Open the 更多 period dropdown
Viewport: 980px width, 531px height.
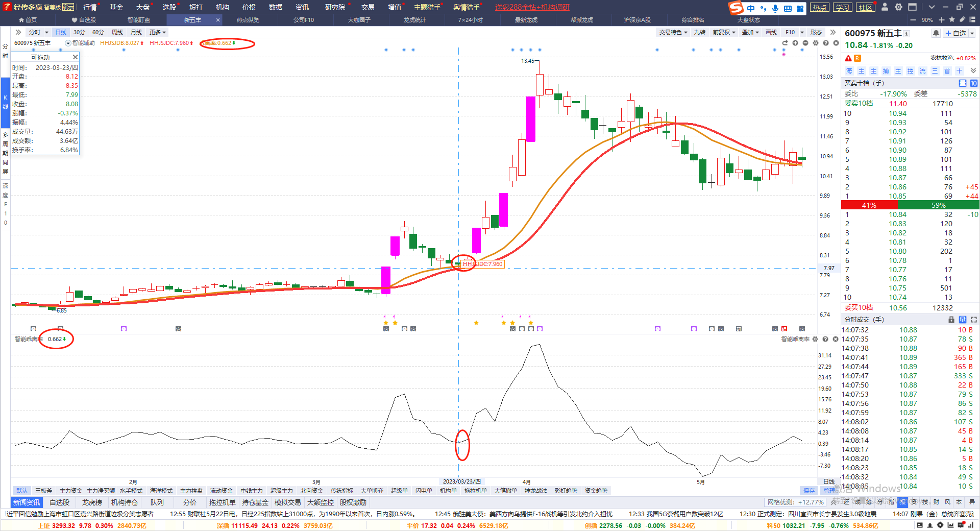[x=158, y=32]
